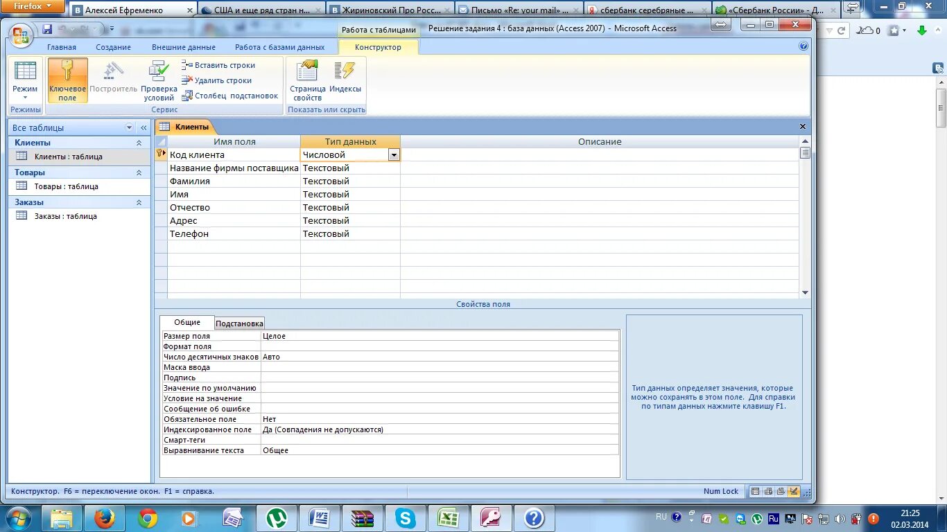
Task: Click the Название фирмы поставщика field cell
Action: pyautogui.click(x=234, y=168)
